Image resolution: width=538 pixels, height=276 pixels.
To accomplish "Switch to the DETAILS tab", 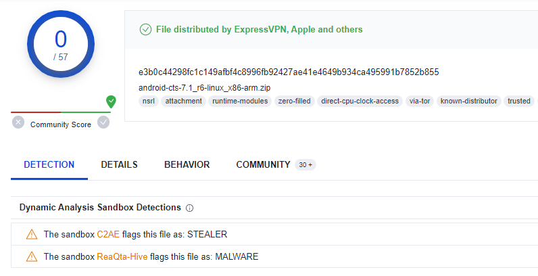I will [119, 165].
